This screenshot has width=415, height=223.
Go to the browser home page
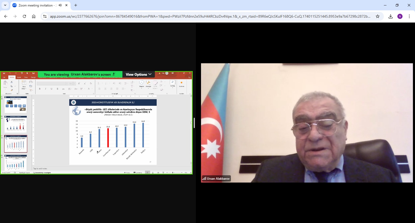click(34, 16)
